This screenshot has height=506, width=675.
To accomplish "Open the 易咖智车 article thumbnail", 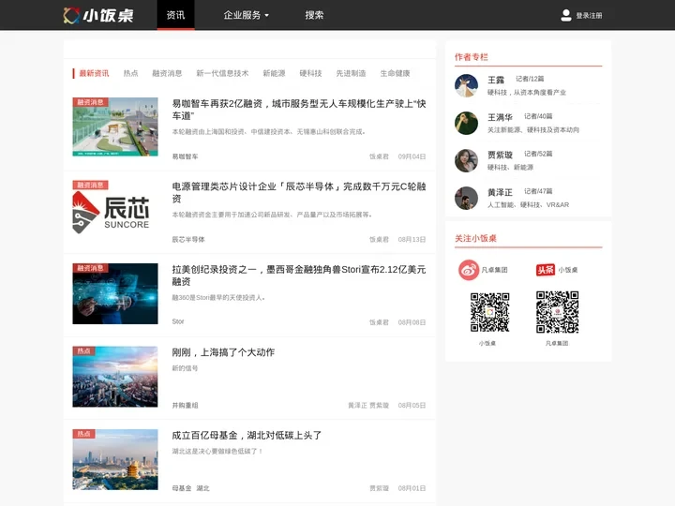I will [115, 126].
